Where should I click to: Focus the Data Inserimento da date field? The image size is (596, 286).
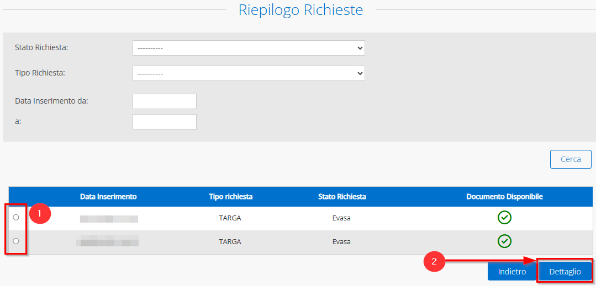coord(165,101)
